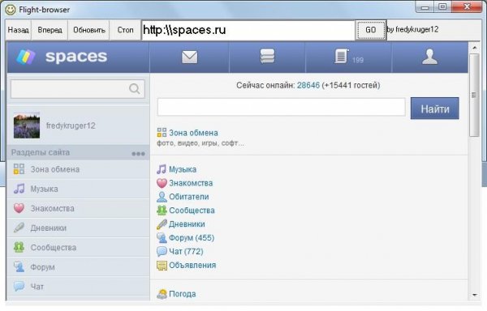Open the Зона обмена link in main area
This screenshot has height=311, width=487.
coord(193,133)
